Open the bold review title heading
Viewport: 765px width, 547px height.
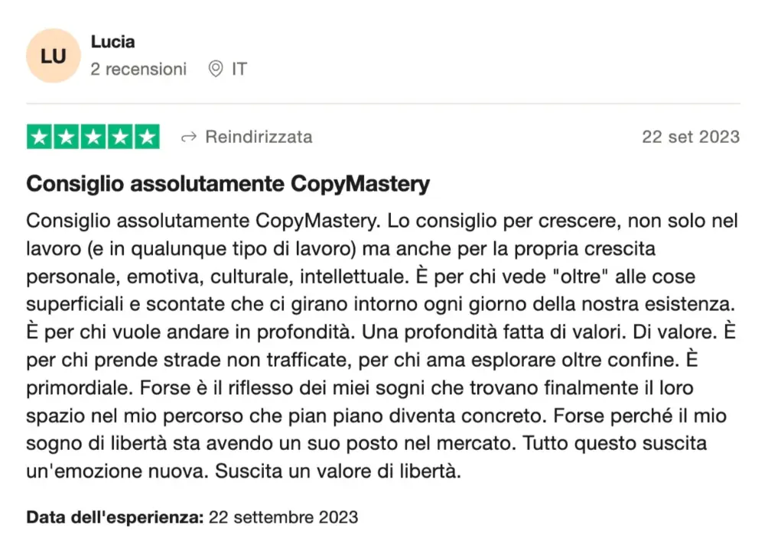pos(228,184)
